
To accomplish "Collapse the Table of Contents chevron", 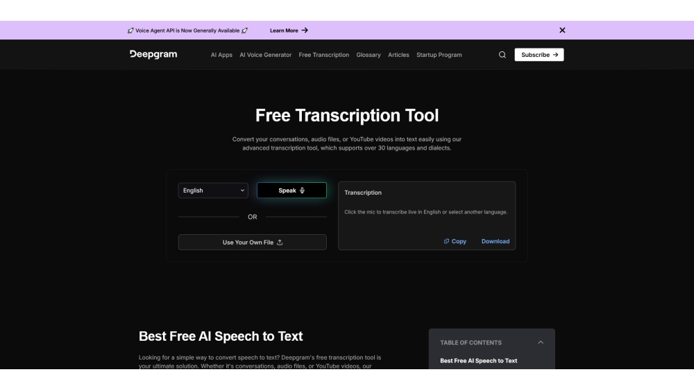I will click(x=541, y=342).
